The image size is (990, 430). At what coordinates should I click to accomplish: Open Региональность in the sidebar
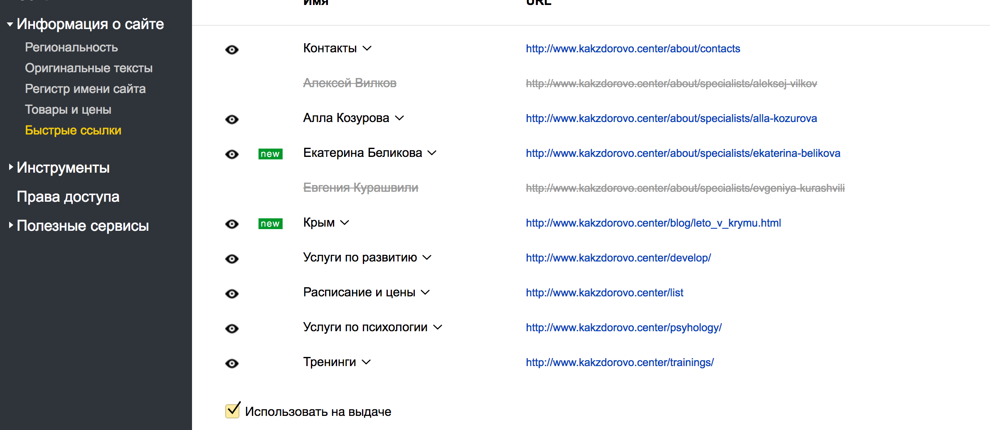[71, 47]
